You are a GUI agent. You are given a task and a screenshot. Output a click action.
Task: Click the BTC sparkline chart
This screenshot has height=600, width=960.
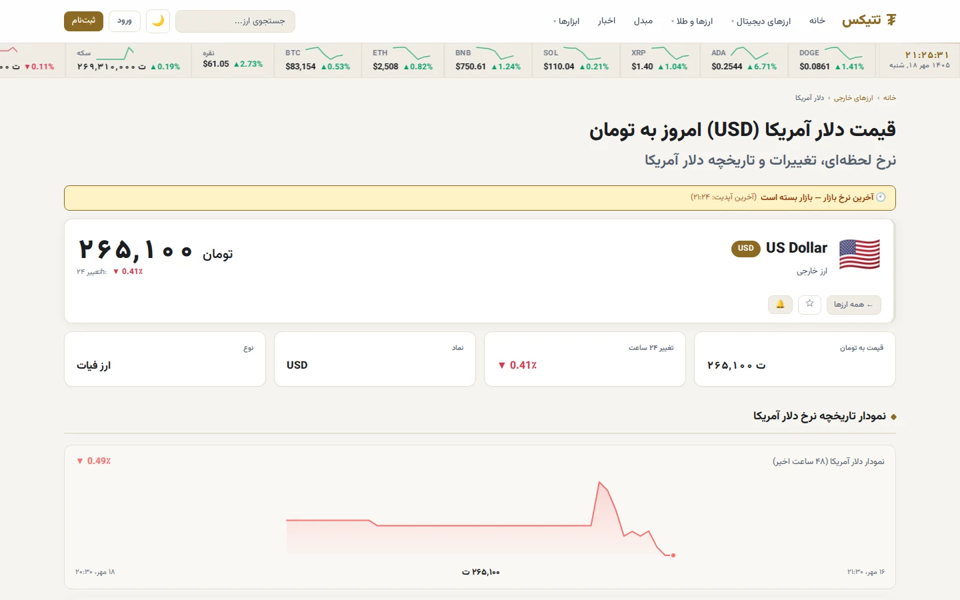(x=324, y=53)
